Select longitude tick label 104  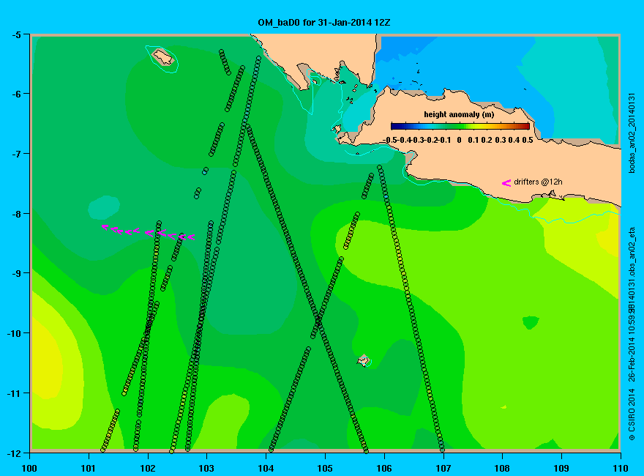click(x=266, y=468)
